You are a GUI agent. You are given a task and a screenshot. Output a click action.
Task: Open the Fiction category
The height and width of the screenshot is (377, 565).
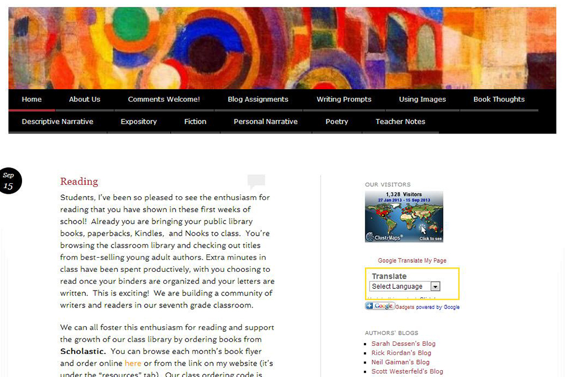point(195,122)
